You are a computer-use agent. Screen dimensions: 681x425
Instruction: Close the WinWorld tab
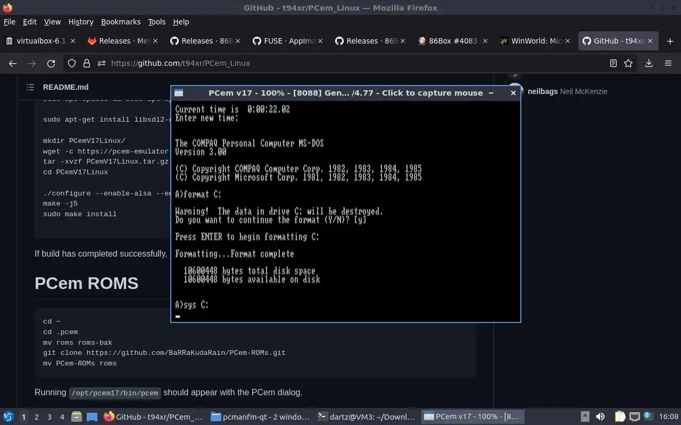(x=568, y=41)
